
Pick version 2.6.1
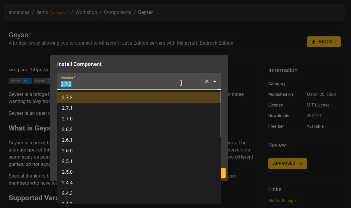coord(138,140)
